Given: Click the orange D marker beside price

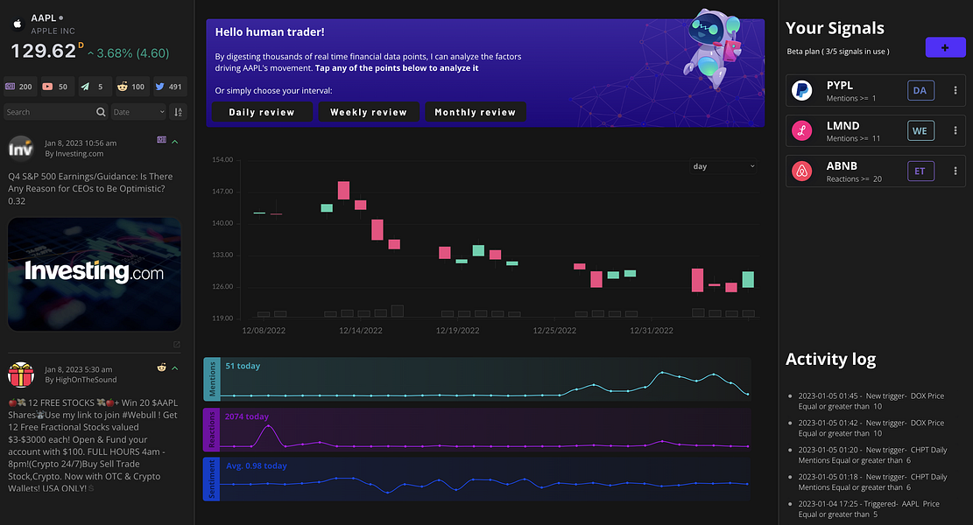Looking at the screenshot, I should tap(81, 45).
